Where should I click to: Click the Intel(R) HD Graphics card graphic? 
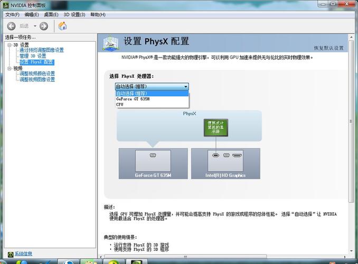coord(225,163)
